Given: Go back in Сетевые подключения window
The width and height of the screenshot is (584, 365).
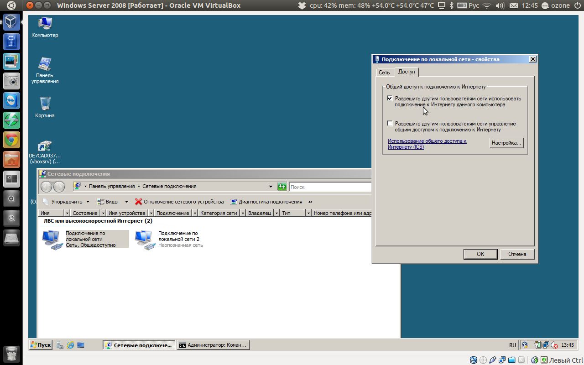Looking at the screenshot, I should [46, 187].
